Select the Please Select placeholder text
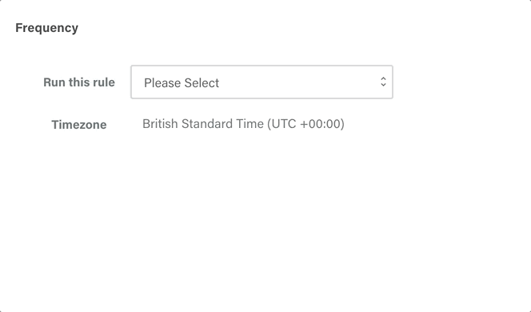 tap(182, 83)
